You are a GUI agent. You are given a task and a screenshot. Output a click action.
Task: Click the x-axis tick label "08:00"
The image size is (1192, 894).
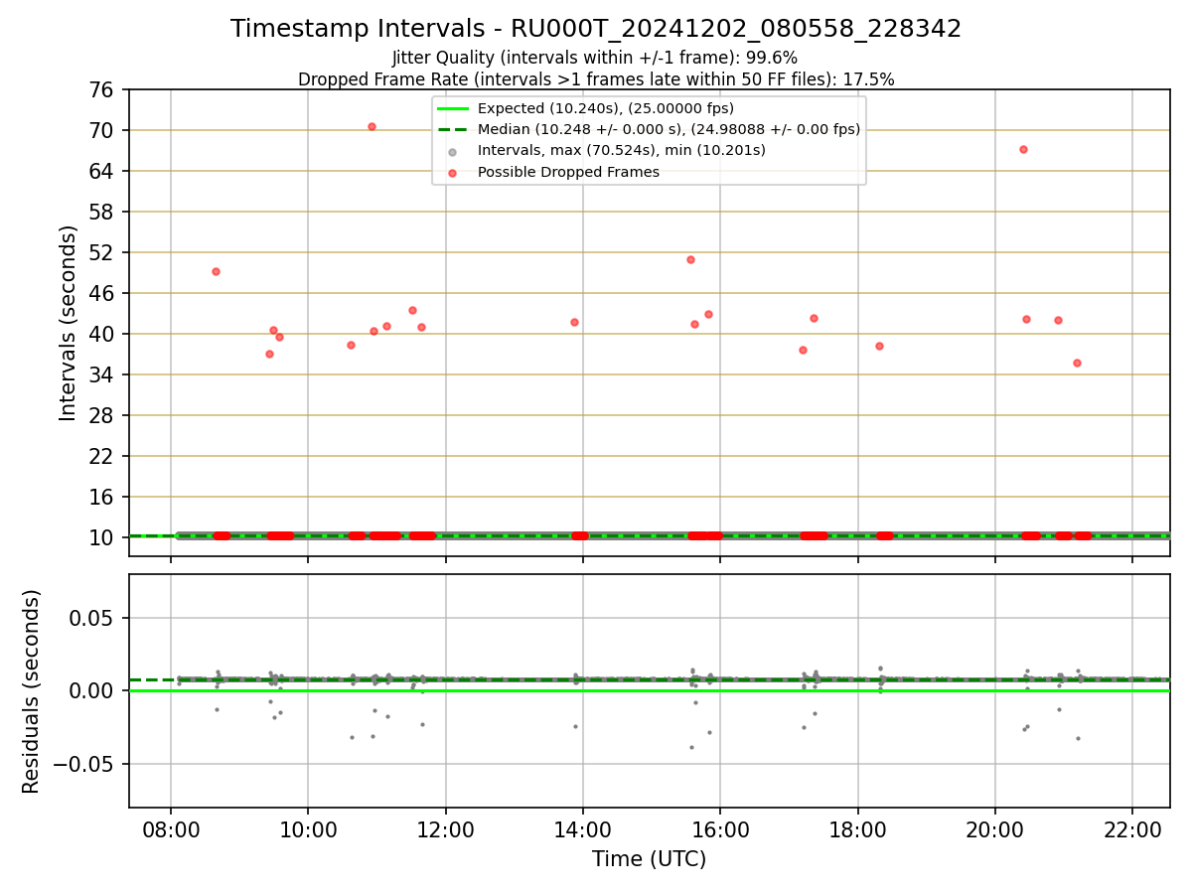pyautogui.click(x=171, y=829)
